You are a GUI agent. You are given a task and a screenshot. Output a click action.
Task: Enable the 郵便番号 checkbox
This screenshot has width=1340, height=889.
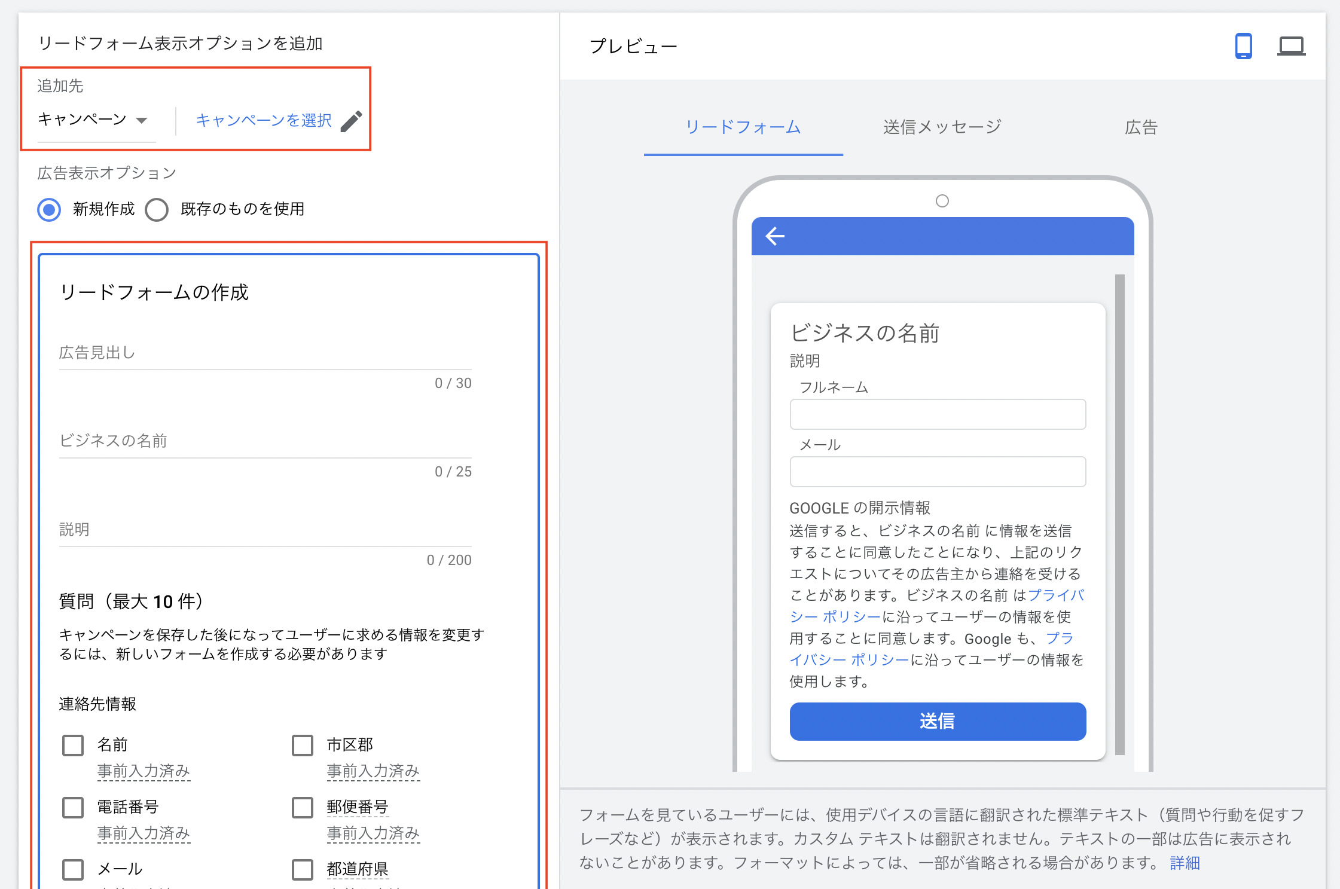(x=303, y=808)
